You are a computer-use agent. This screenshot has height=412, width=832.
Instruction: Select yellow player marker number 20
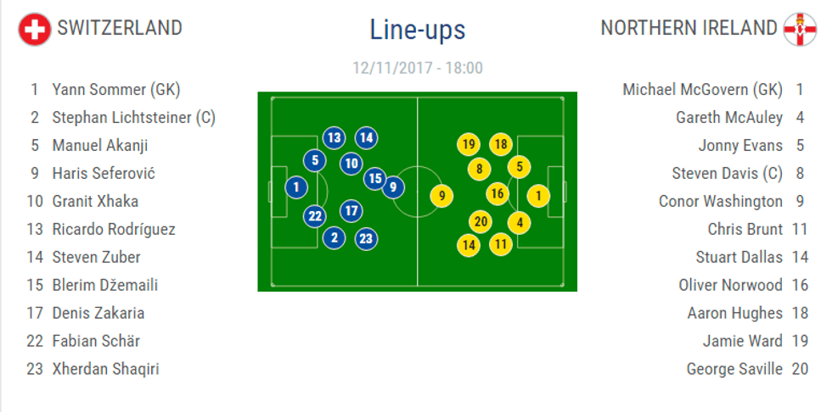click(x=481, y=222)
